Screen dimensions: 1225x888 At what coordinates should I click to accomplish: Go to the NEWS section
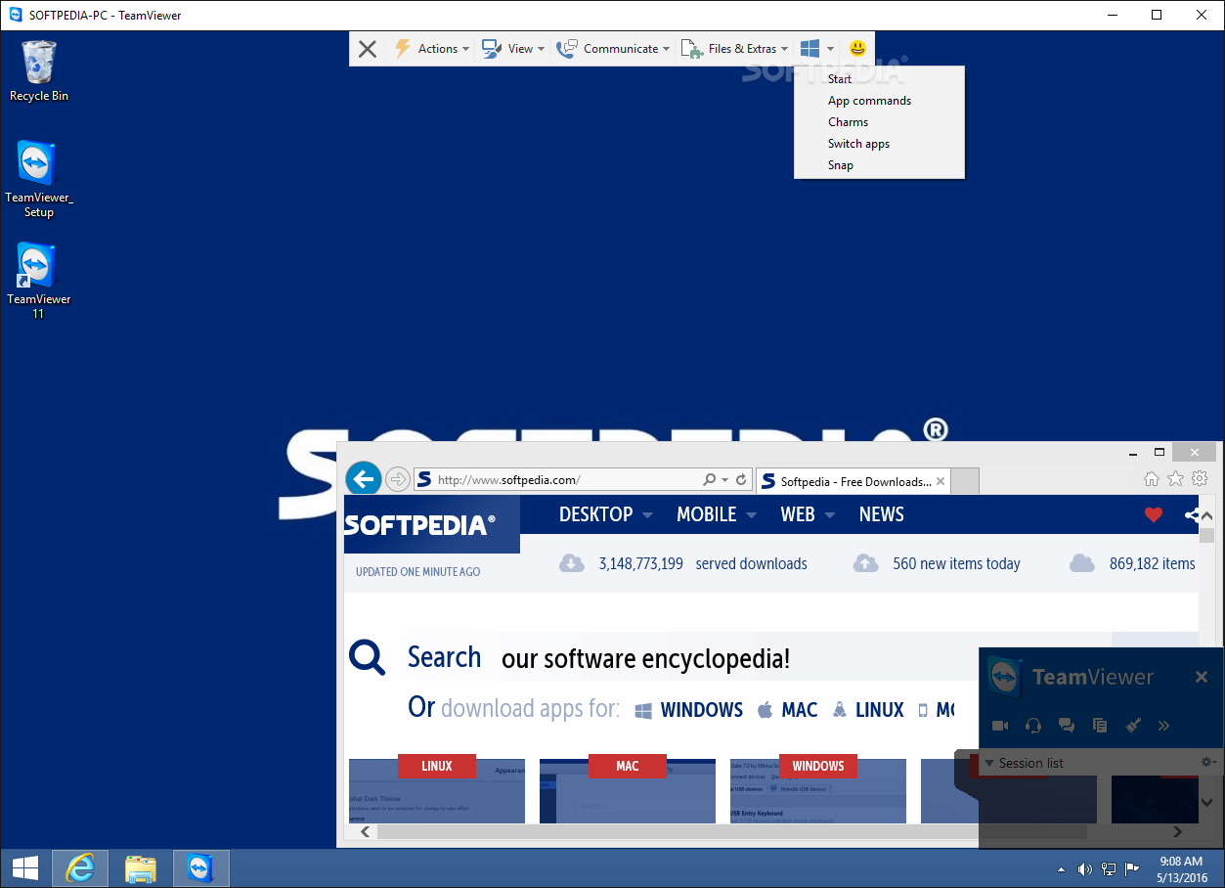882,514
